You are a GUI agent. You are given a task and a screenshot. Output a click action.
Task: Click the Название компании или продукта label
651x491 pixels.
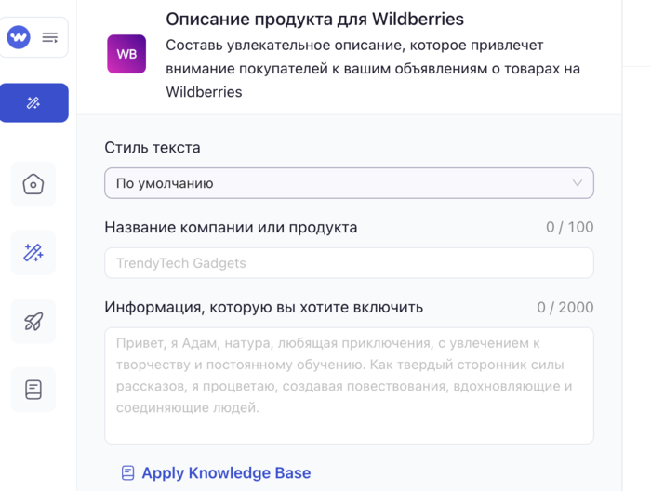[231, 228]
